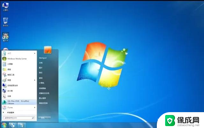Viewport: 204px width, 128px height.
Task: Click the Windows Start orb button
Action: (x=4, y=125)
